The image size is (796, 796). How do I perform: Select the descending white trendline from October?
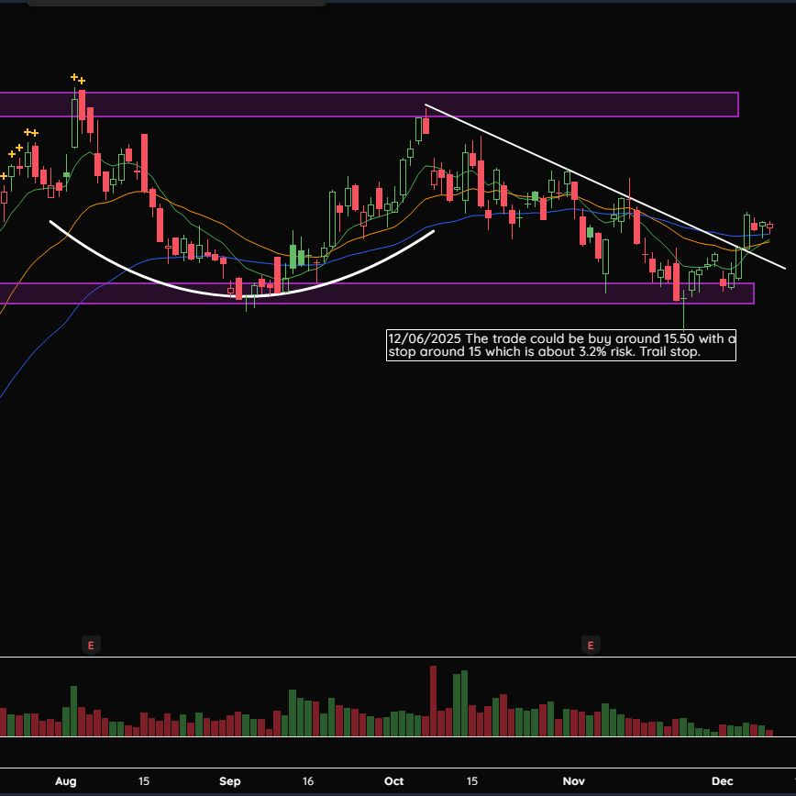pyautogui.click(x=604, y=186)
